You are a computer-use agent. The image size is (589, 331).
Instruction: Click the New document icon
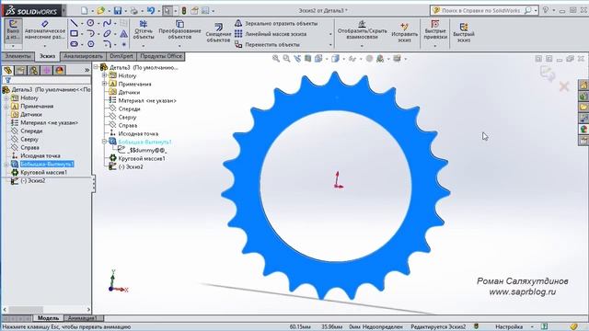coord(85,11)
